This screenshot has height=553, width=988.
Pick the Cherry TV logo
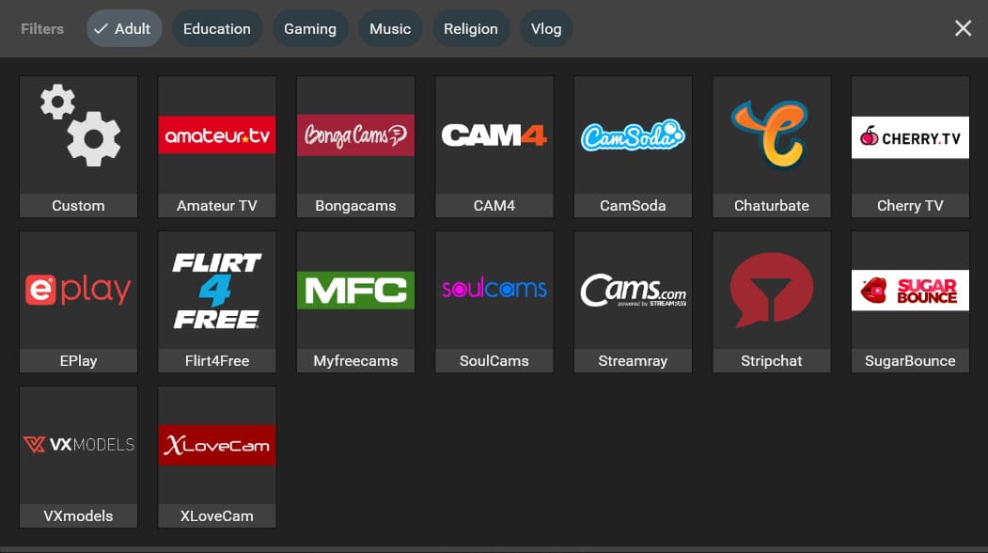pyautogui.click(x=910, y=137)
